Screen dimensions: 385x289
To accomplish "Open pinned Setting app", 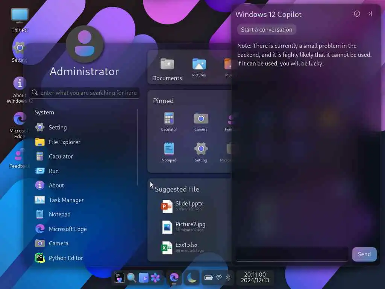I will coord(201,152).
